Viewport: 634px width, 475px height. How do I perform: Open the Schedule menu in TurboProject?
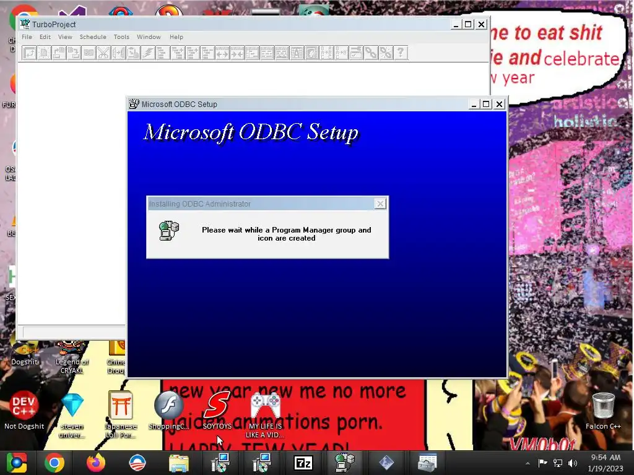pos(93,36)
